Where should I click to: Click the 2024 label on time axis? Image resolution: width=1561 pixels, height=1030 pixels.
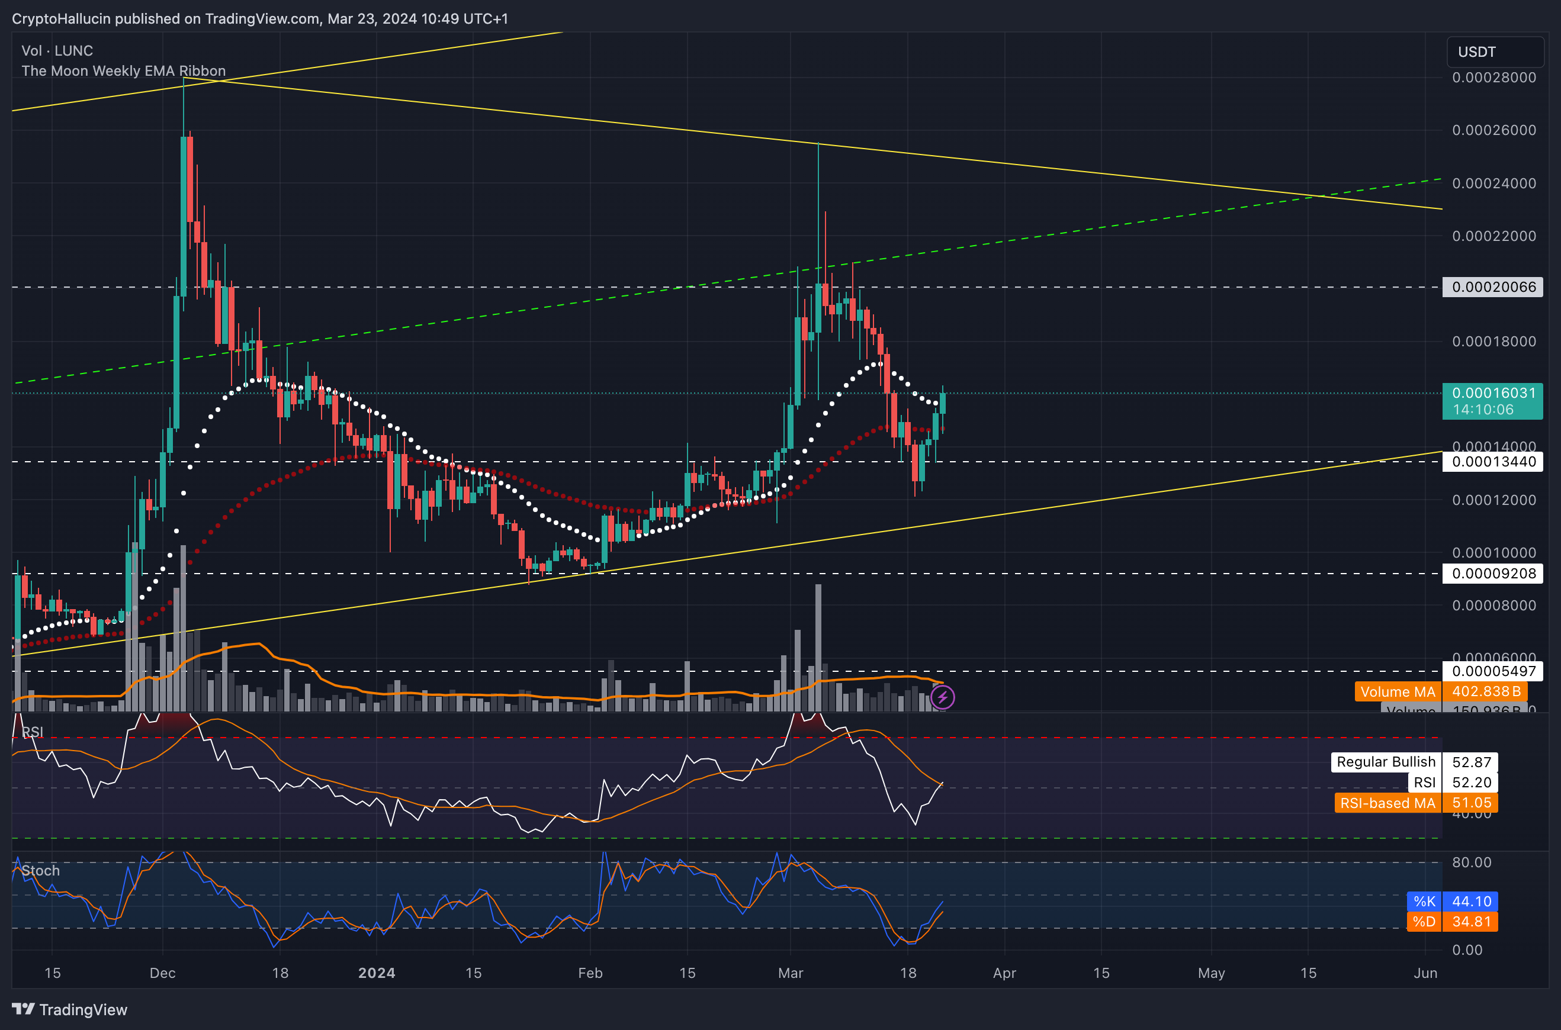pyautogui.click(x=377, y=973)
